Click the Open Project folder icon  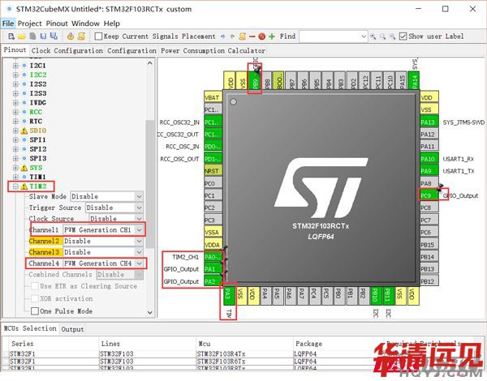[22, 36]
